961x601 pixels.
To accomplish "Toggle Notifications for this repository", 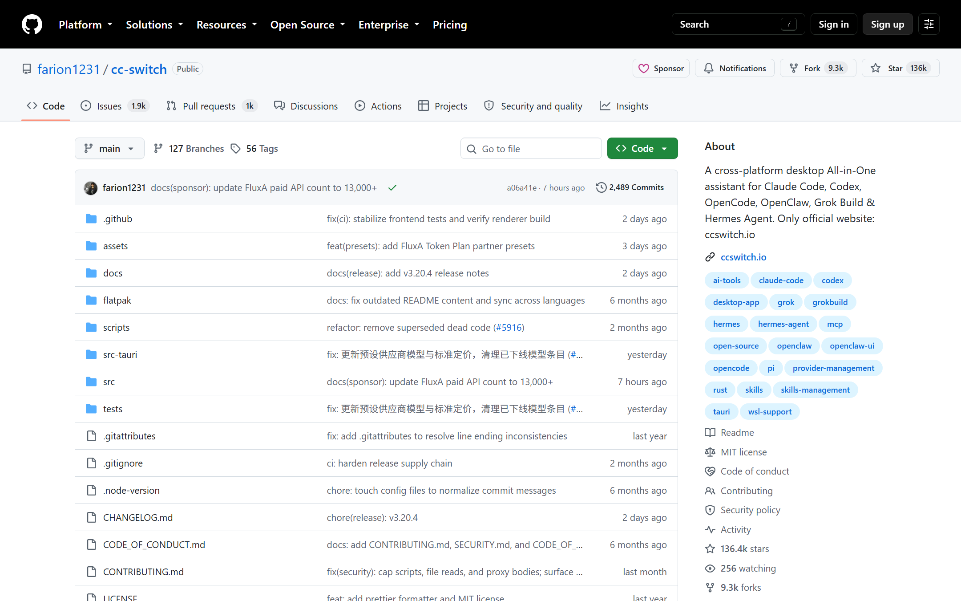I will pos(735,68).
